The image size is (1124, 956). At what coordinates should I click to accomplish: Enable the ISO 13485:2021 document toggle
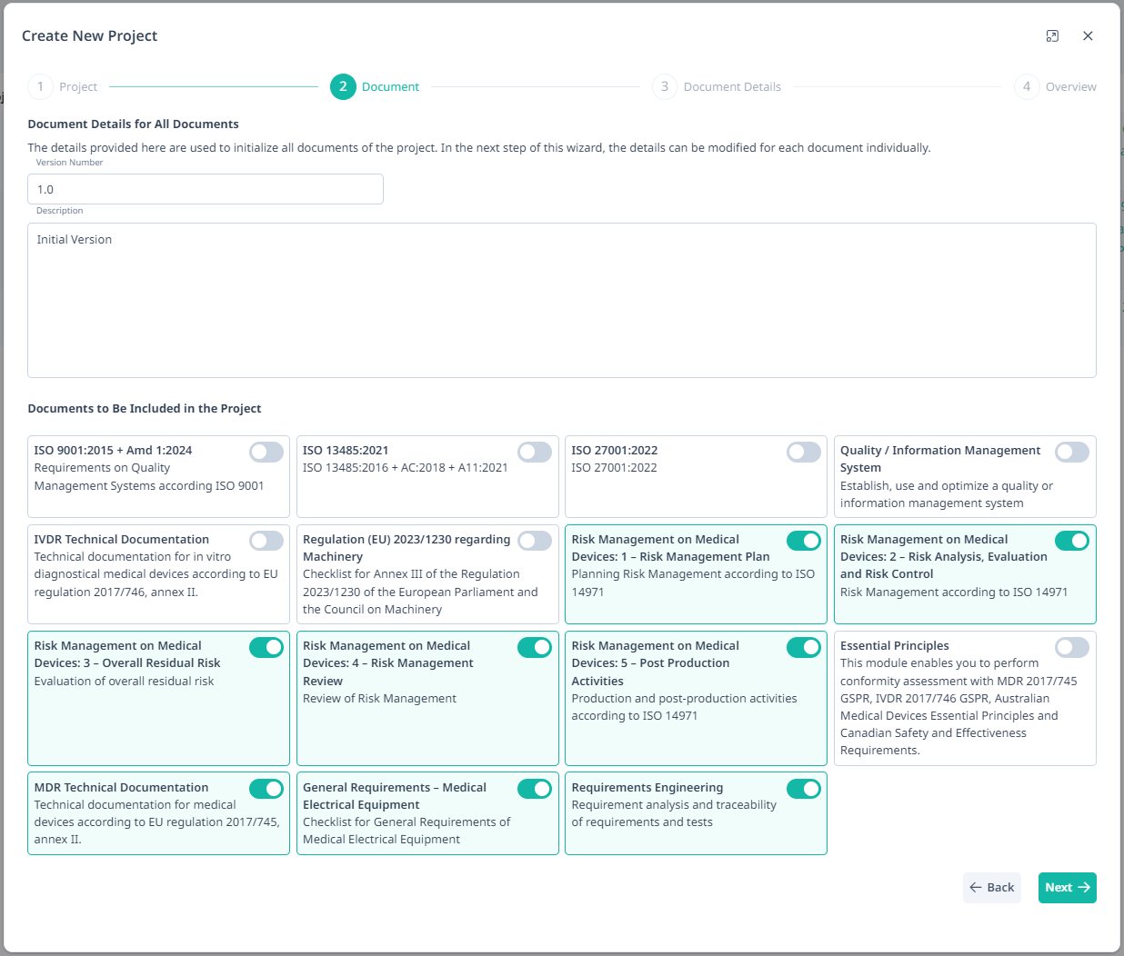click(x=535, y=452)
